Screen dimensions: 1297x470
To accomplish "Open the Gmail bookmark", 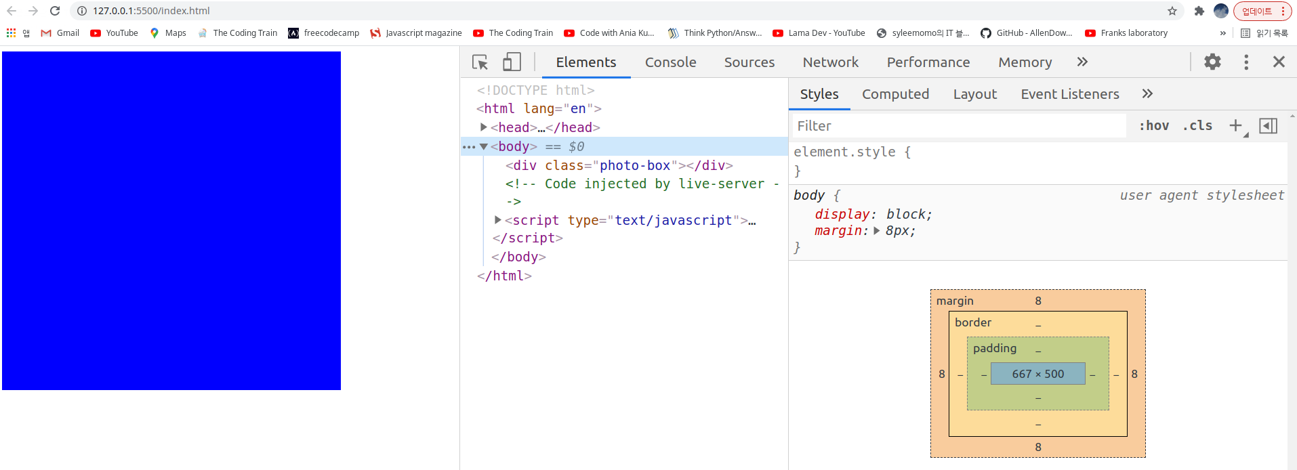I will pyautogui.click(x=60, y=33).
